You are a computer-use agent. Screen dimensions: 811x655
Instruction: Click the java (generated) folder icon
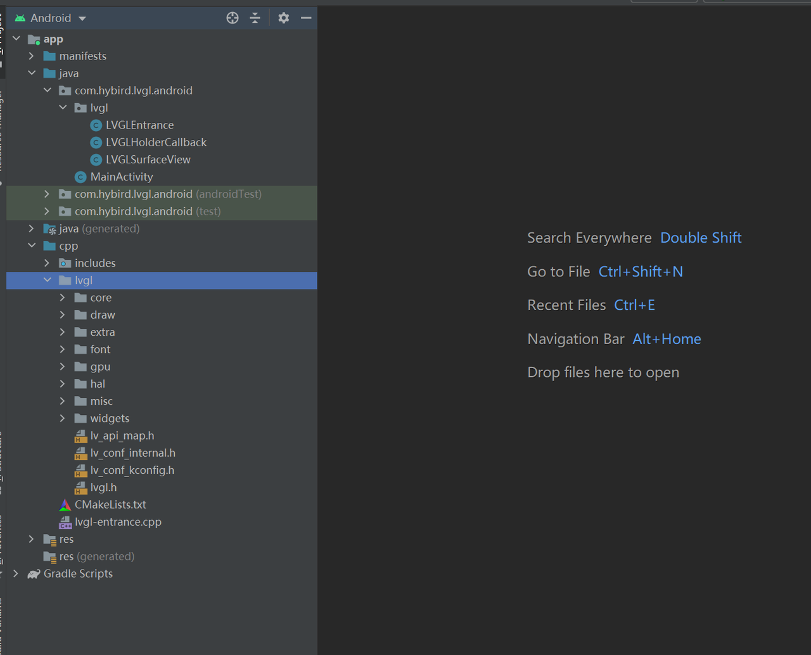coord(49,229)
